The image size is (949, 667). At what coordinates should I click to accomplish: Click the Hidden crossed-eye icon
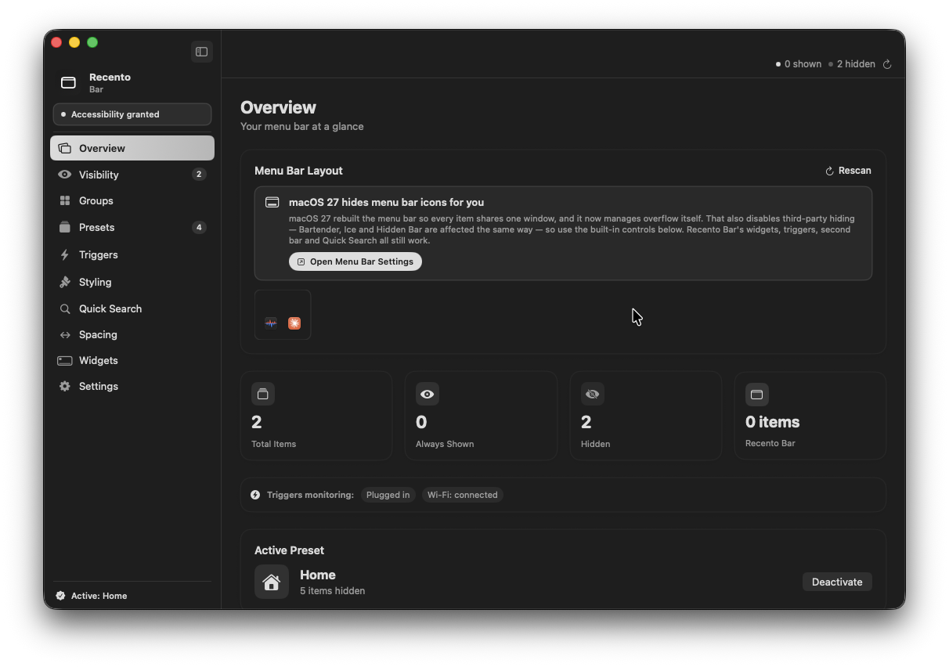pos(593,394)
